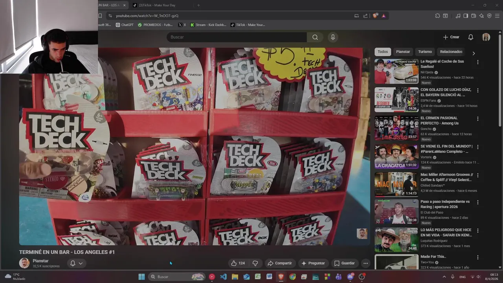Open options for Mac Miller Afternoon Grooves video

478,175
